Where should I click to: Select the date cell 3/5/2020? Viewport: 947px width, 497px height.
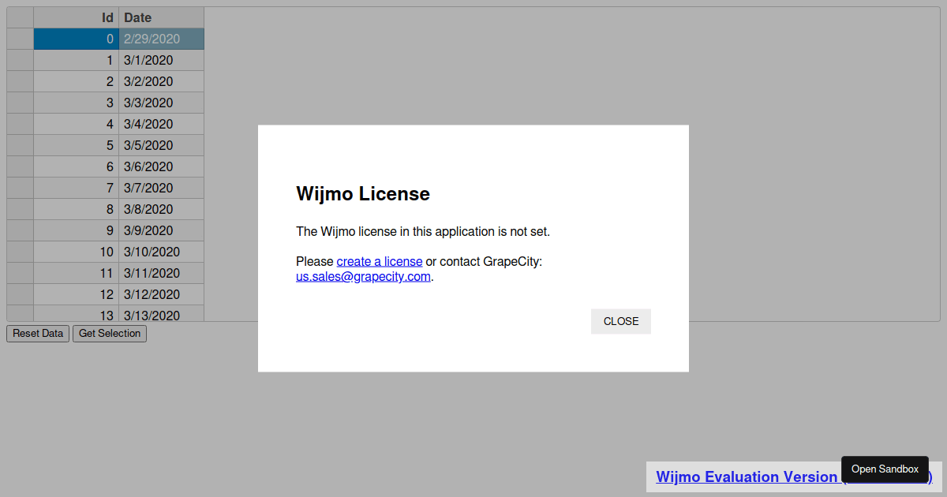161,145
